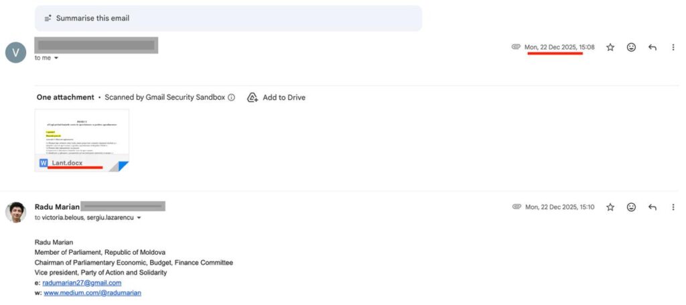Star the email received at 15:08

point(610,48)
